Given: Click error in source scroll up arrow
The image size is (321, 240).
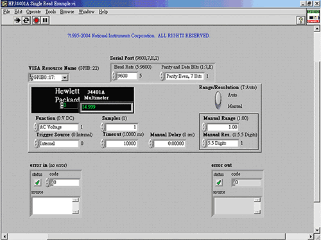Looking at the screenshot, I should click(x=76, y=200).
